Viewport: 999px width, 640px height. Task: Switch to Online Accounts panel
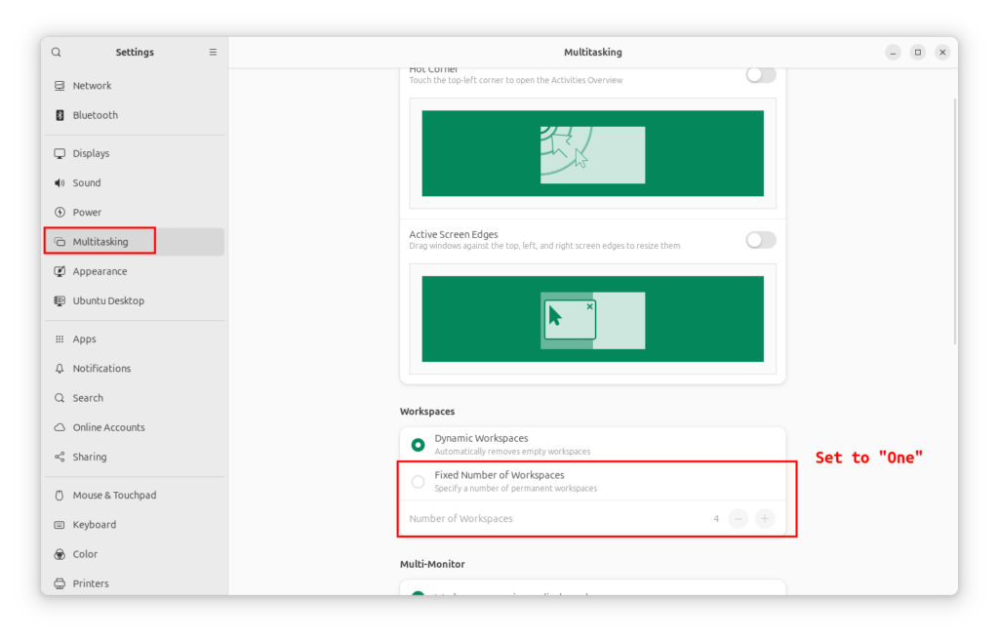(108, 427)
